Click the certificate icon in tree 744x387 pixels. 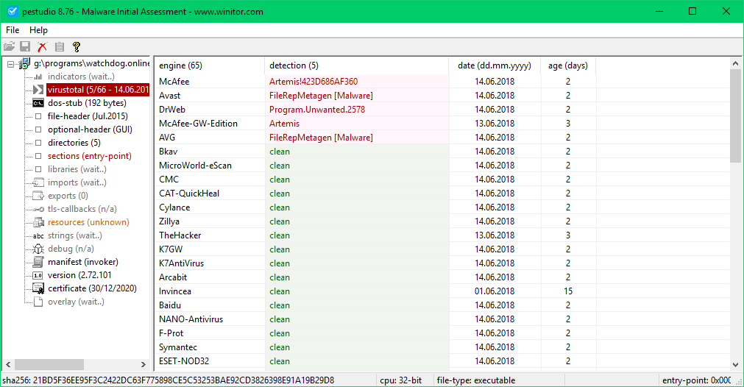38,288
